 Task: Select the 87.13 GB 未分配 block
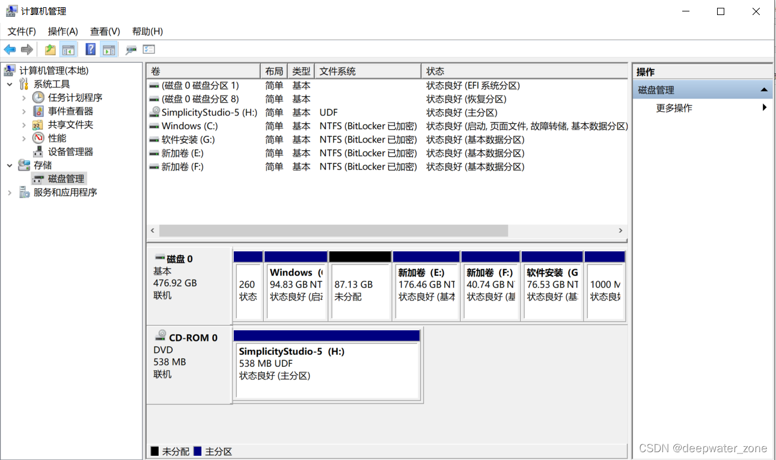click(x=360, y=286)
